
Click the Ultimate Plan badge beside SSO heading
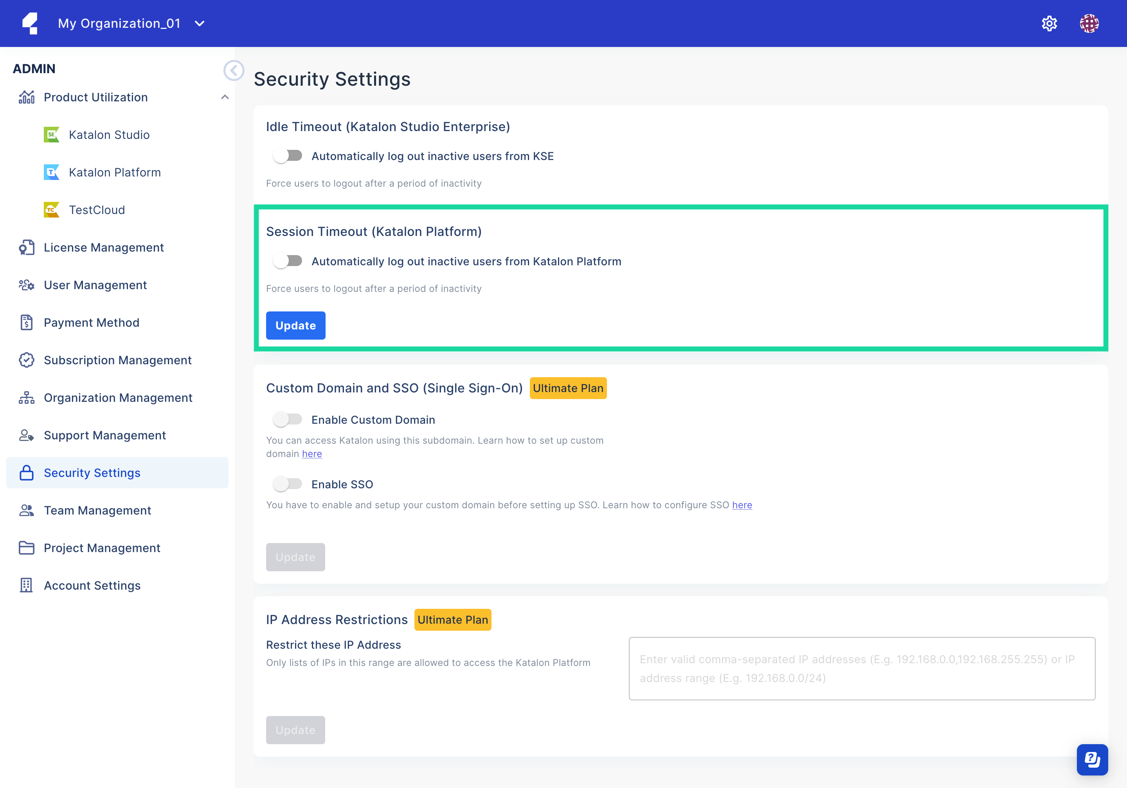[568, 388]
